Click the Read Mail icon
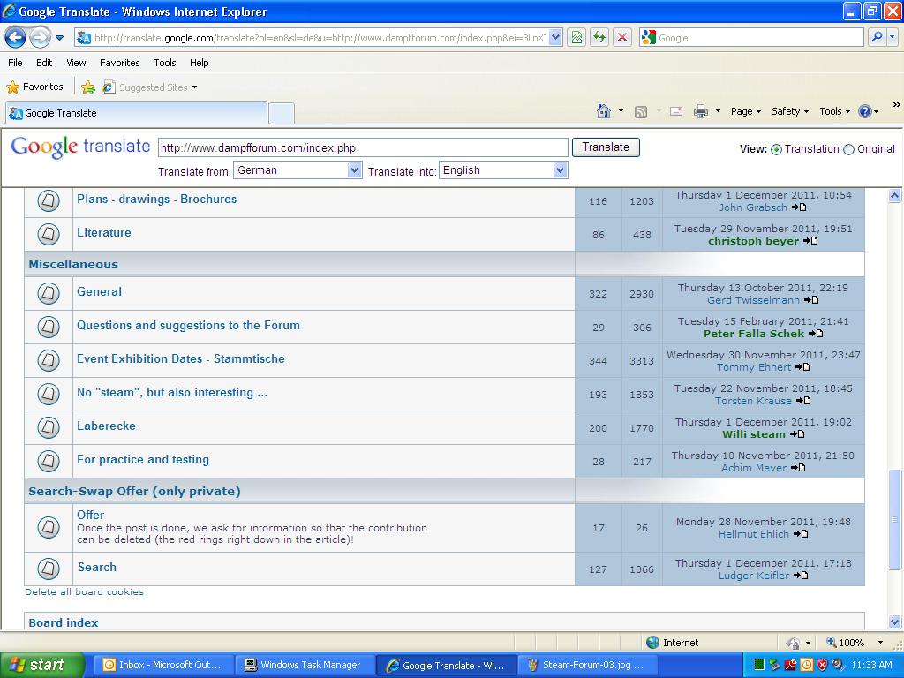 coord(676,111)
